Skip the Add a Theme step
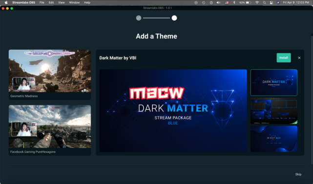 click(x=298, y=174)
